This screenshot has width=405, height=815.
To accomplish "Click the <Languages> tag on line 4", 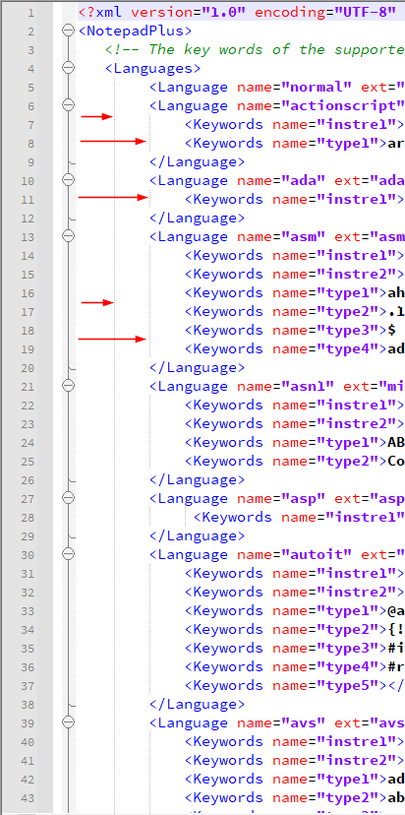I will (x=153, y=69).
